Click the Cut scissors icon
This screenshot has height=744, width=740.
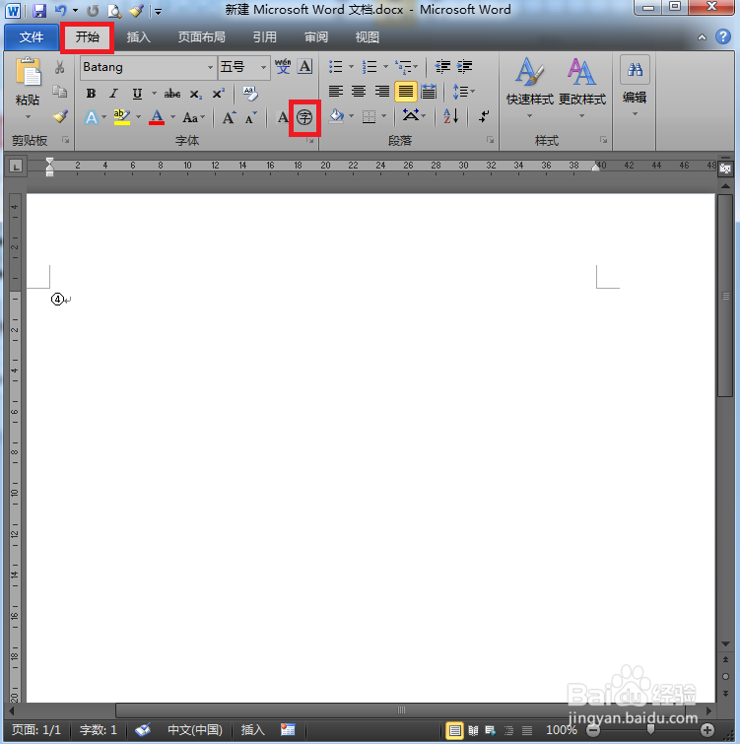click(59, 67)
